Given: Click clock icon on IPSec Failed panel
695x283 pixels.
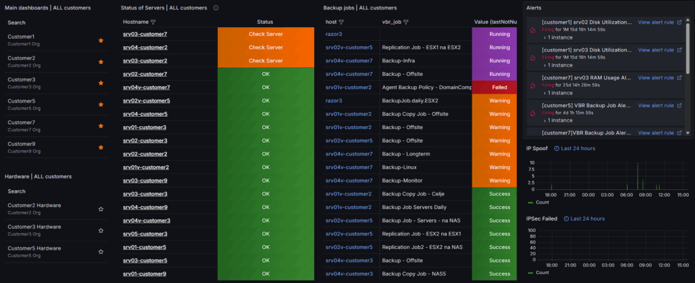Looking at the screenshot, I should [565, 219].
